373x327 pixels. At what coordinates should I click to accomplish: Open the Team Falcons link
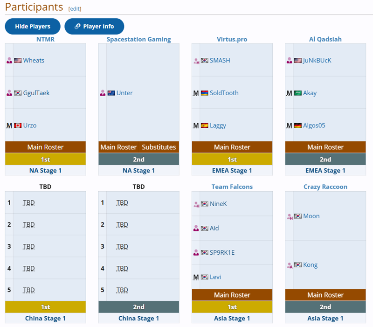(232, 187)
